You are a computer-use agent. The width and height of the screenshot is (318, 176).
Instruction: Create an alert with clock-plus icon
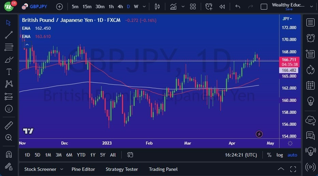(209, 7)
